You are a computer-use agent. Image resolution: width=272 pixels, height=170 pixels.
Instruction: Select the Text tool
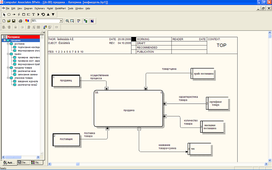coord(33,14)
